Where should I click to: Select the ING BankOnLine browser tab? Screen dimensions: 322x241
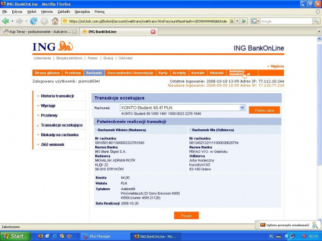[118, 31]
